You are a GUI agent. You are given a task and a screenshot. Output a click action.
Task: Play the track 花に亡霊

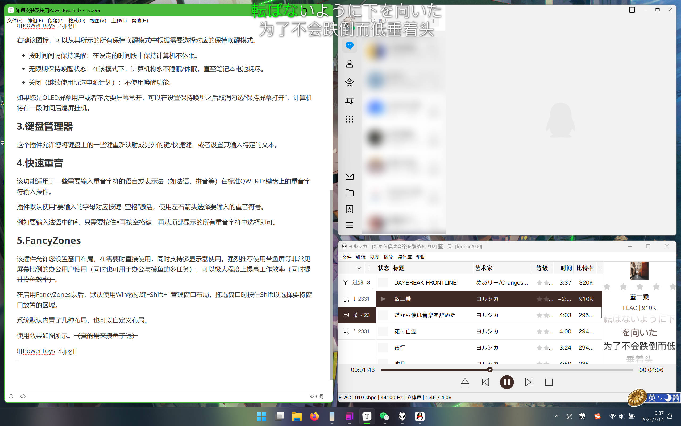pos(405,331)
